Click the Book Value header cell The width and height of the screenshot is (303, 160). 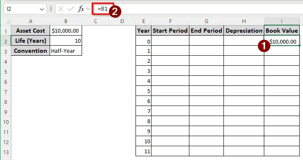pyautogui.click(x=282, y=31)
